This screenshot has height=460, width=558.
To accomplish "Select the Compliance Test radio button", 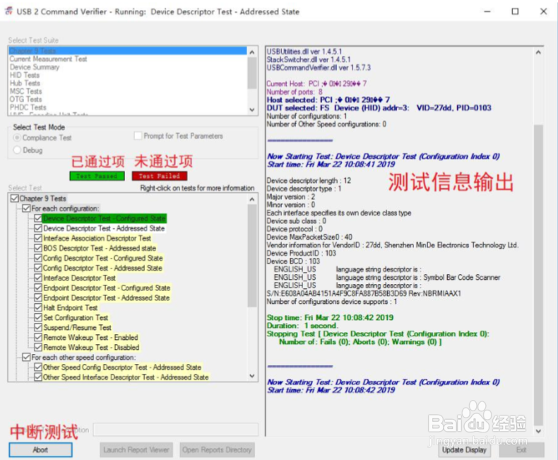I will click(17, 138).
